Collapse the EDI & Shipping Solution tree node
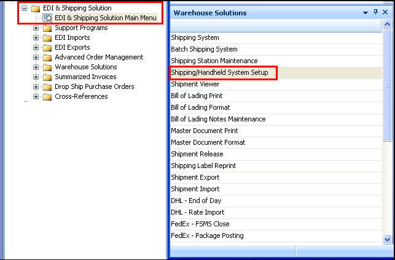The image size is (395, 260). (25, 9)
